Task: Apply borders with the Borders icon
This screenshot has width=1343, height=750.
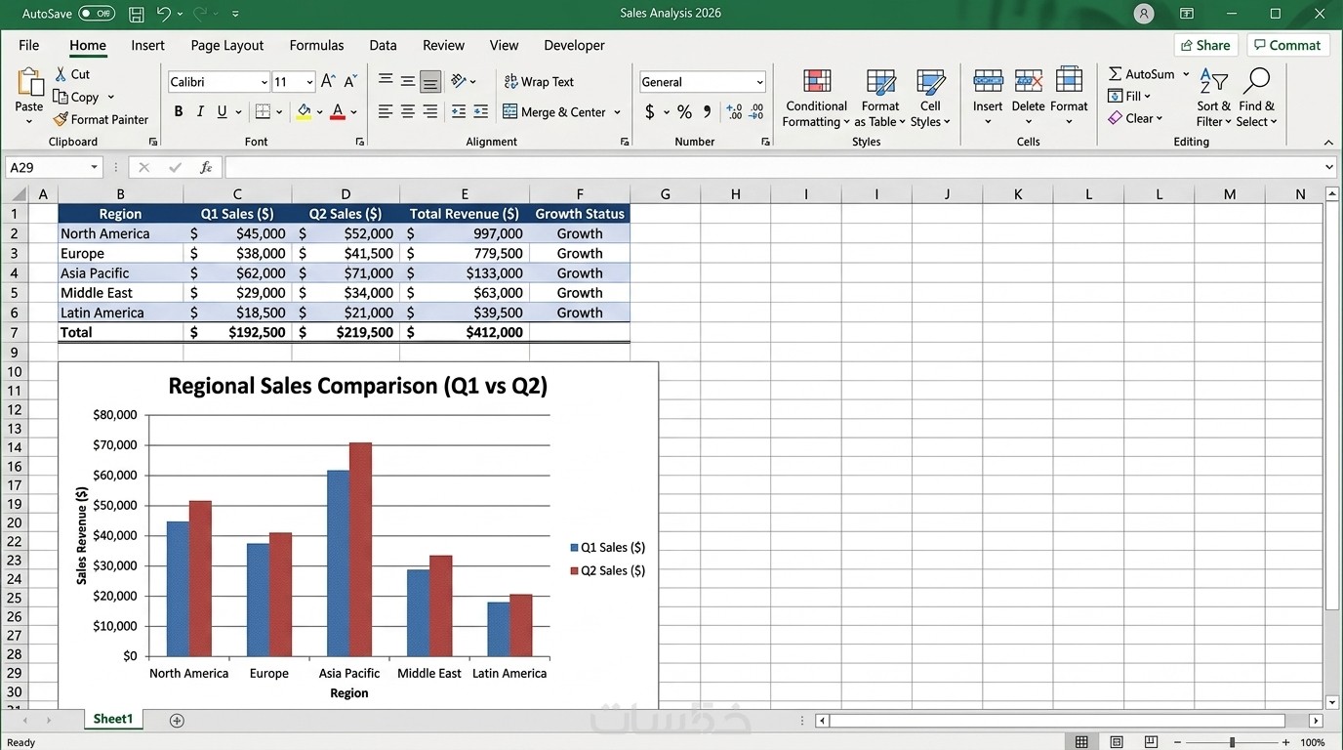Action: tap(263, 112)
